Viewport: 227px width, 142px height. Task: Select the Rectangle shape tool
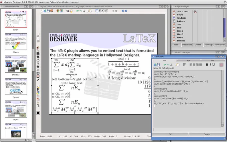click(x=38, y=54)
